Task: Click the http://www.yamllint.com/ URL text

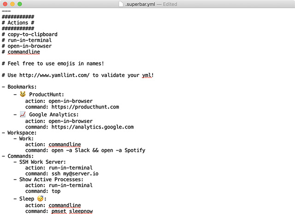Action: click(54, 75)
